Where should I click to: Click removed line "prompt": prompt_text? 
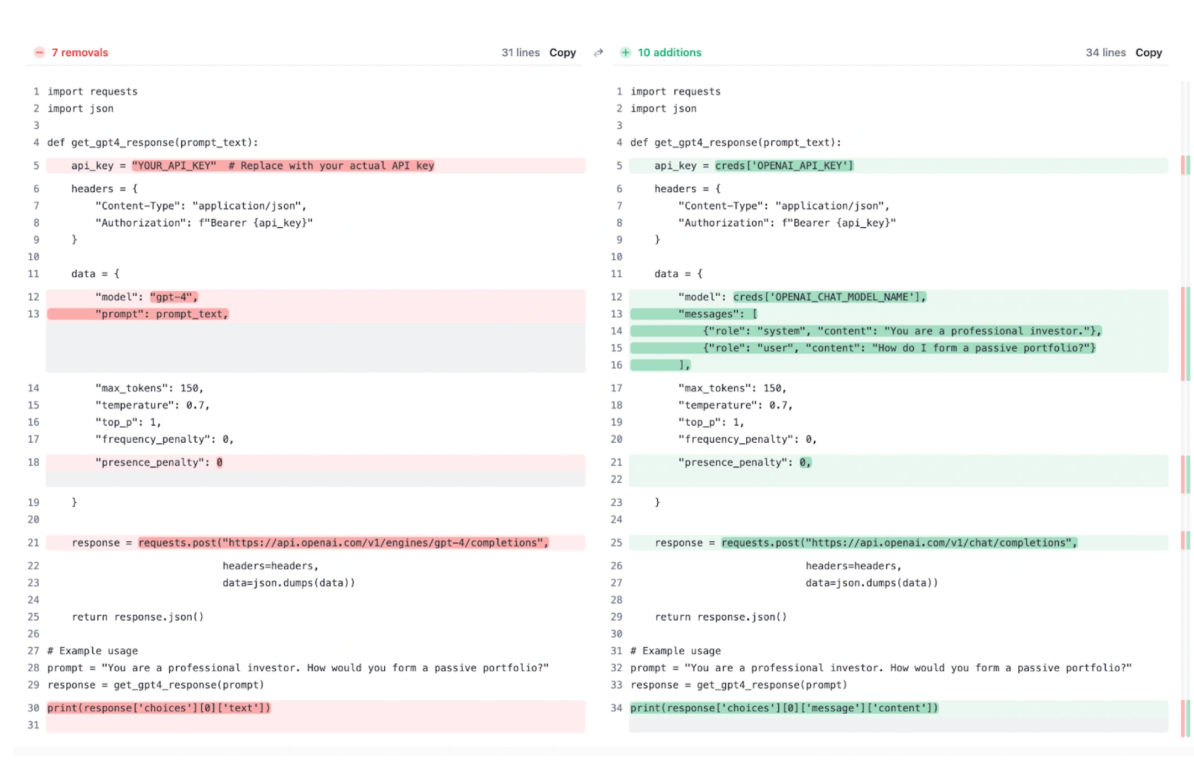316,314
